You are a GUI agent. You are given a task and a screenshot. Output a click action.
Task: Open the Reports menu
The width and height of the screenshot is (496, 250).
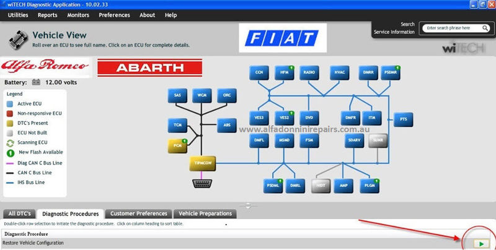click(48, 15)
